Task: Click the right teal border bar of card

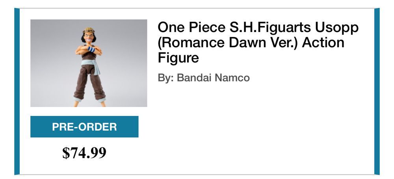Action: pyautogui.click(x=377, y=91)
